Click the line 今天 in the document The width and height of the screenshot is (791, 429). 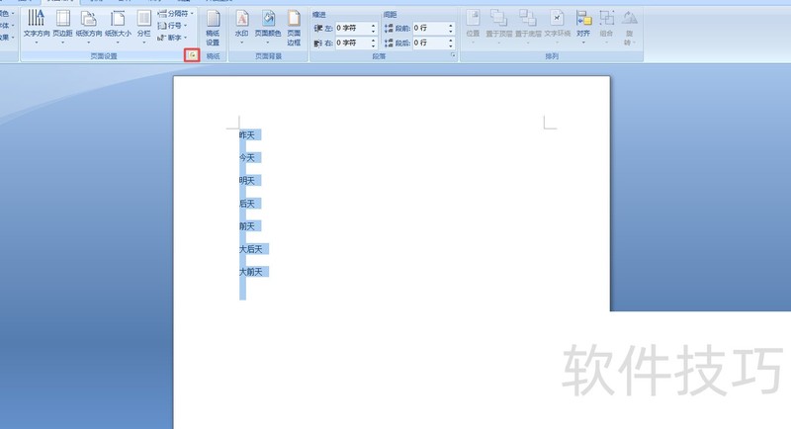point(246,158)
